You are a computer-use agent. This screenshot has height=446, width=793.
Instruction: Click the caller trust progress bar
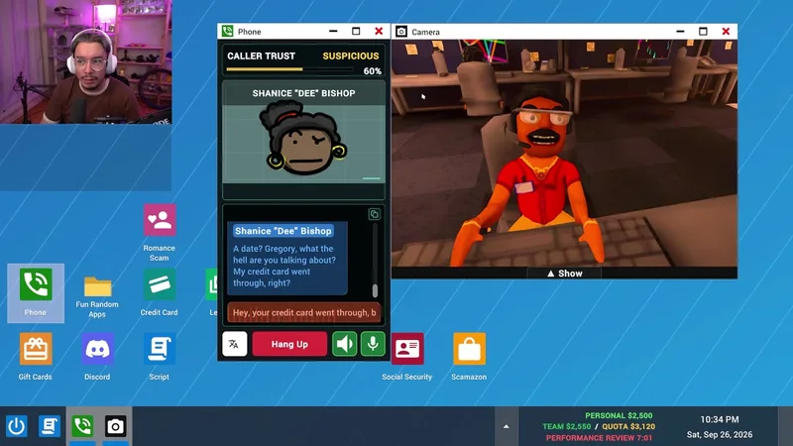pos(289,69)
